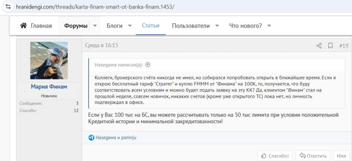Click the Сообщения count 3
This screenshot has height=161, width=352.
(x=77, y=104)
